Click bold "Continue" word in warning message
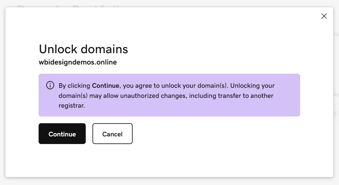Image resolution: width=339 pixels, height=185 pixels. [x=105, y=86]
